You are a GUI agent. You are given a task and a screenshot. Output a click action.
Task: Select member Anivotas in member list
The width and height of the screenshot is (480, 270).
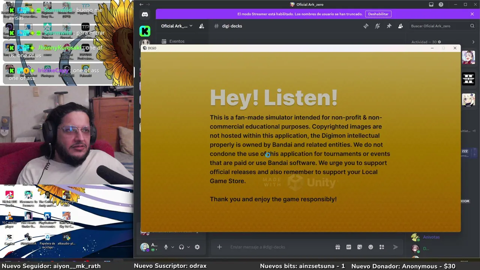coord(431,237)
